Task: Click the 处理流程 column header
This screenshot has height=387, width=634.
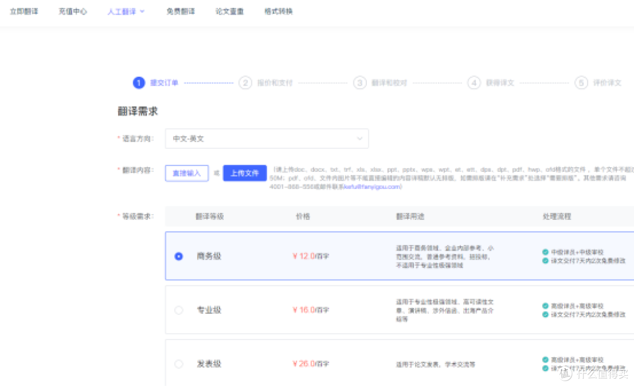Action: pyautogui.click(x=557, y=216)
